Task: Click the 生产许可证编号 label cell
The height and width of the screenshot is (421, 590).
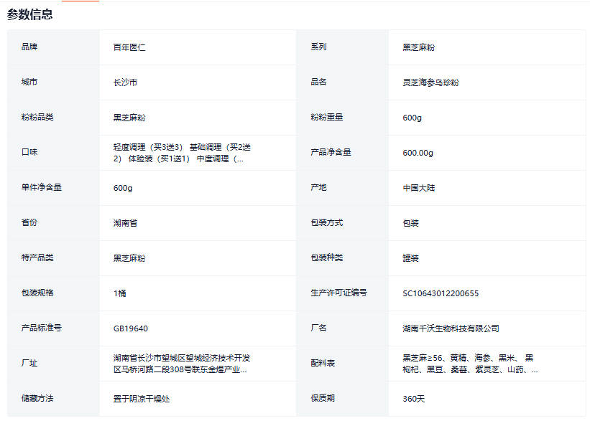Action: tap(338, 293)
